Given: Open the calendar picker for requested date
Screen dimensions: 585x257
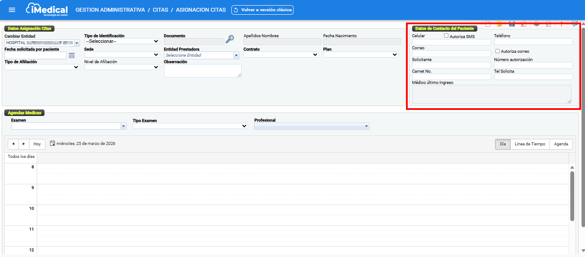Looking at the screenshot, I should click(72, 55).
